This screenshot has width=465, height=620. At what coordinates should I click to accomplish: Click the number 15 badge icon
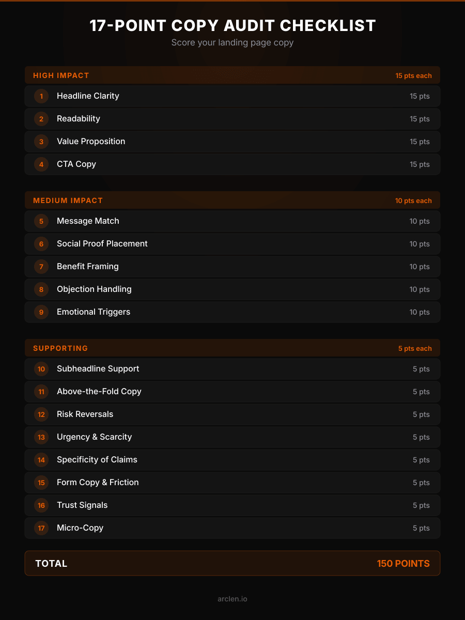click(x=41, y=483)
